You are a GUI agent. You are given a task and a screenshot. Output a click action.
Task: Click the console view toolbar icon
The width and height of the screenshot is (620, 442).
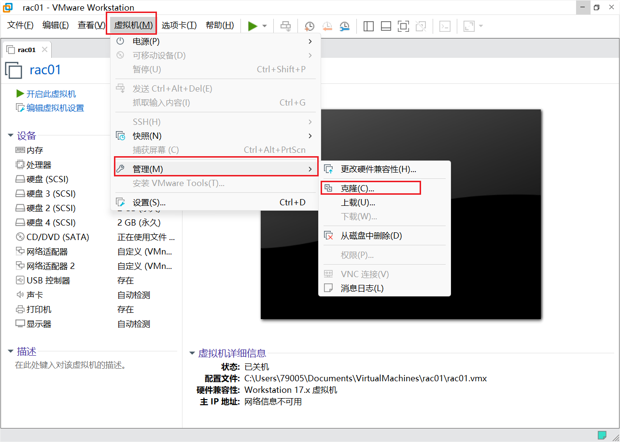click(x=445, y=26)
